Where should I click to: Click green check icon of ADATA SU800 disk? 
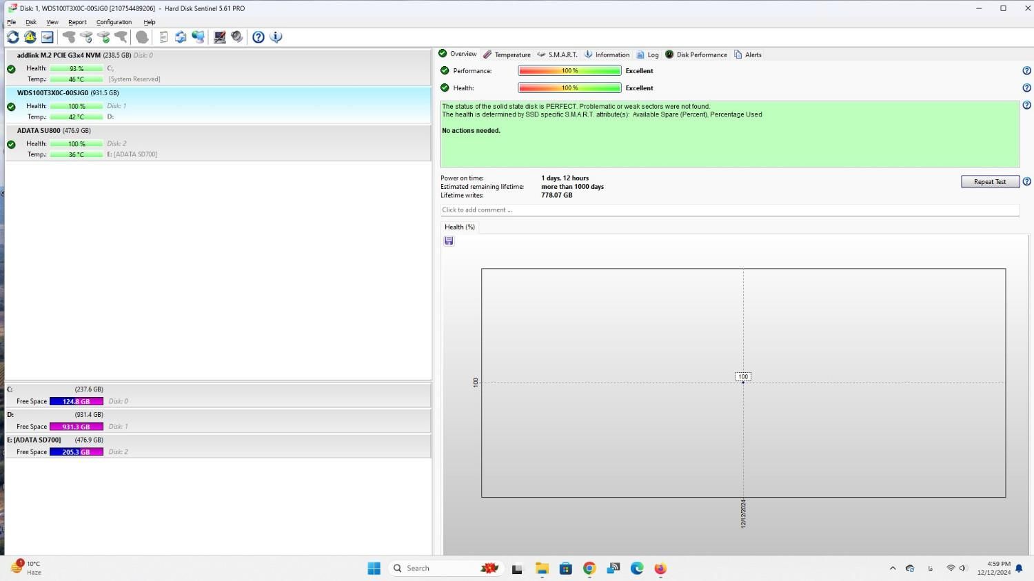coord(11,145)
